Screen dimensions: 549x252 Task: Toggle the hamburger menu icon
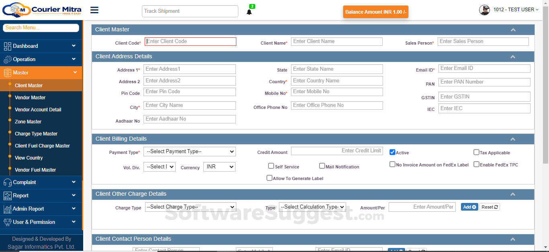pos(94,10)
